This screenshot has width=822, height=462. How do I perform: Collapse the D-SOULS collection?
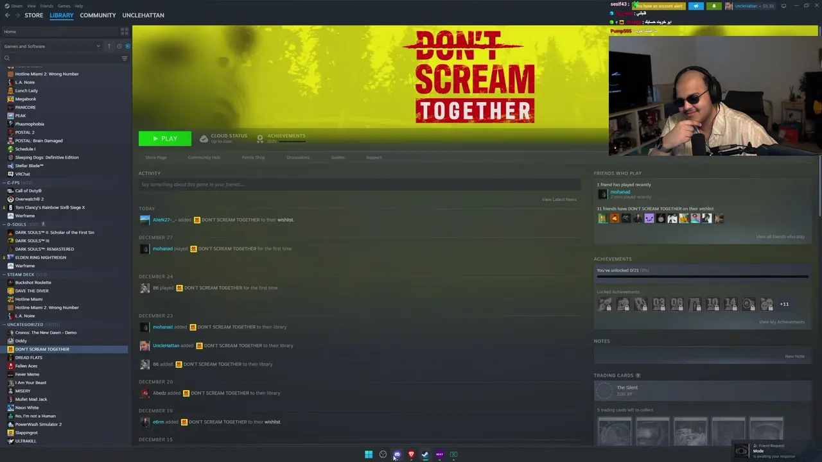pos(4,225)
